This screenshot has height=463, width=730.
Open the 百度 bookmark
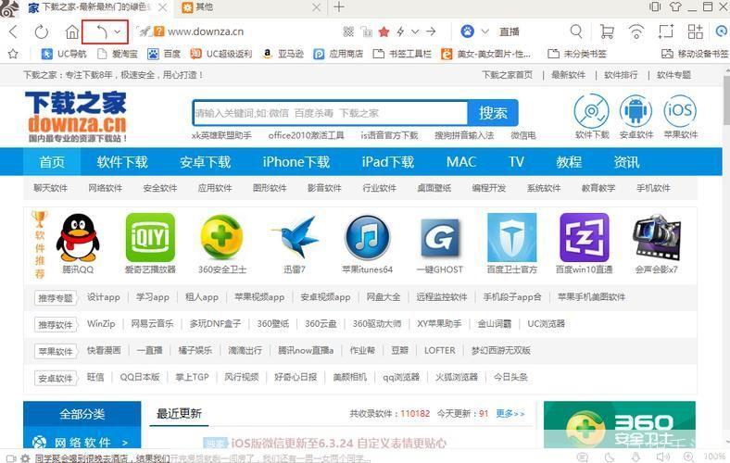pos(164,54)
